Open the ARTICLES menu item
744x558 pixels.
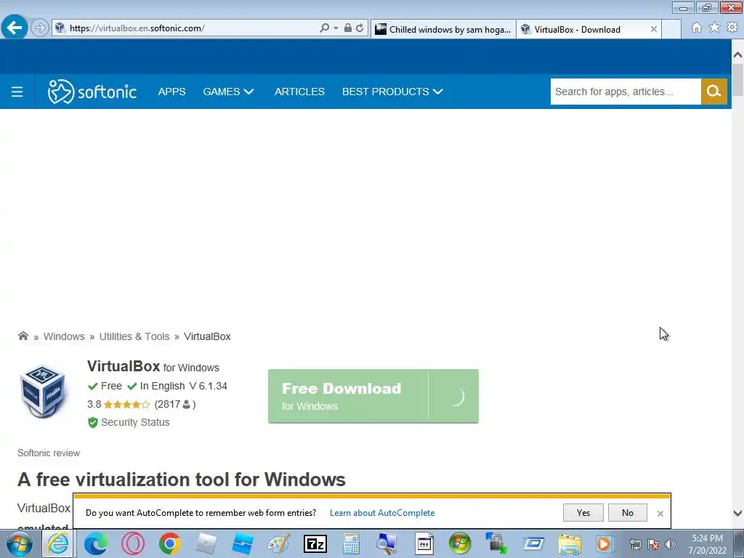point(299,92)
